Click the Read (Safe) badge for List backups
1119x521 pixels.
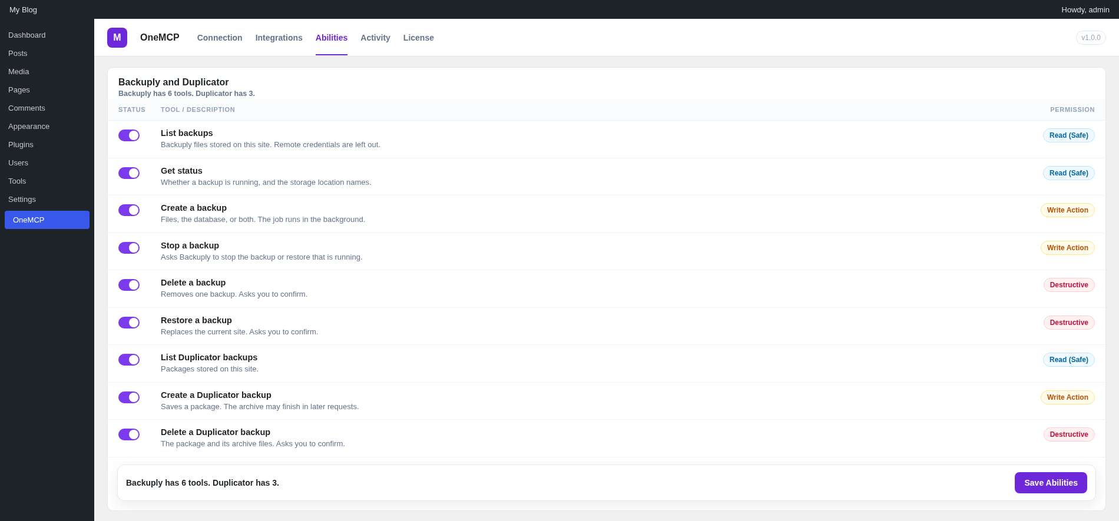[x=1069, y=135]
